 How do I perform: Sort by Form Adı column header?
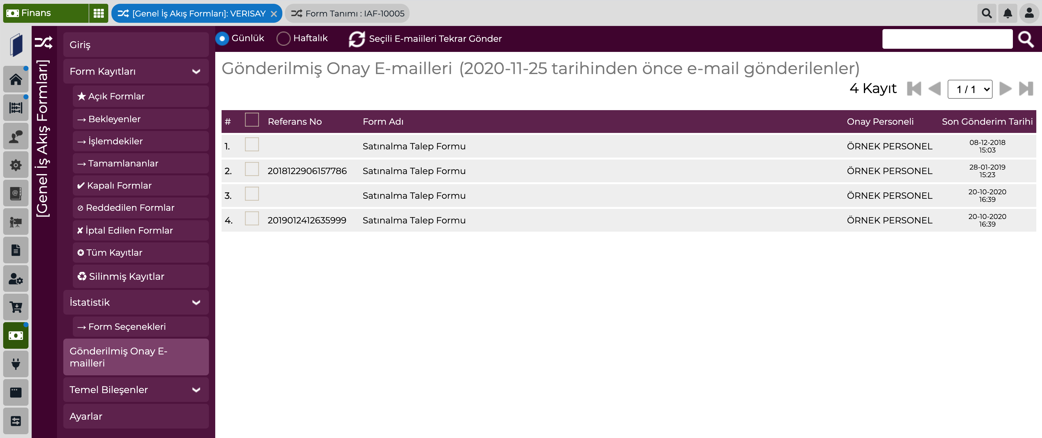[383, 121]
